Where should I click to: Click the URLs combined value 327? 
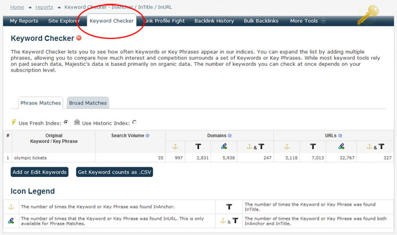tap(387, 158)
